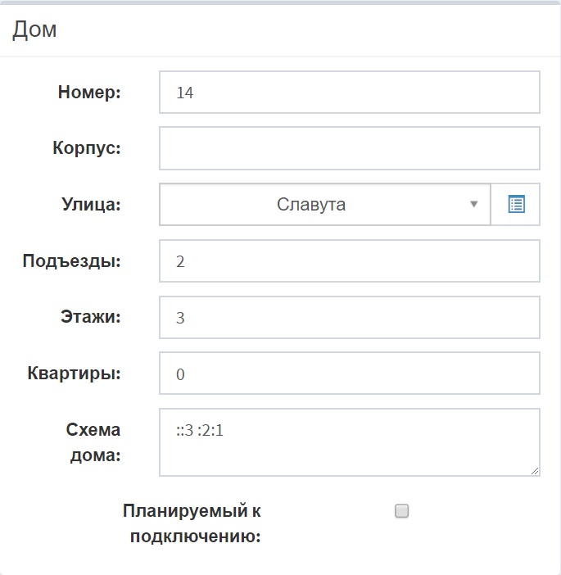The height and width of the screenshot is (575, 561).
Task: Select the Подъезды field with value 2
Action: pyautogui.click(x=350, y=260)
